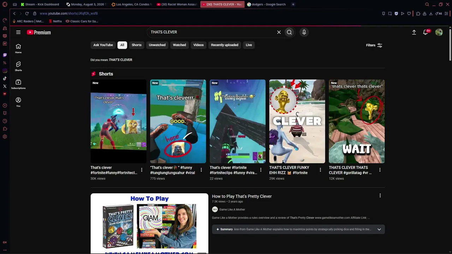Open the Easy Setup menu icon
The image size is (452, 254).
pos(446,13)
